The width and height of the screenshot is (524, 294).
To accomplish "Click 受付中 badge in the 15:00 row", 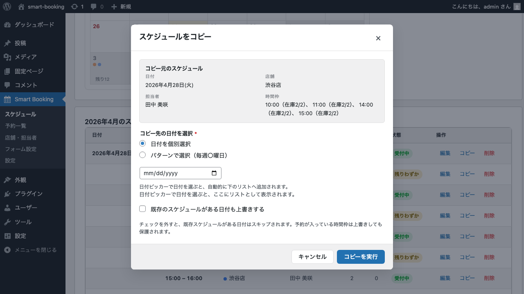I will click(x=402, y=278).
